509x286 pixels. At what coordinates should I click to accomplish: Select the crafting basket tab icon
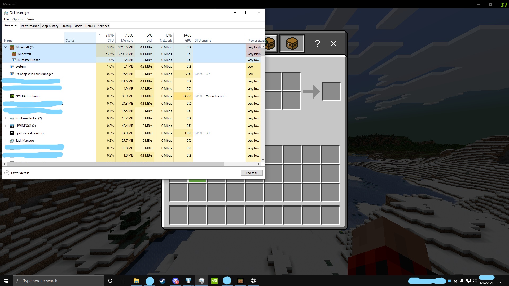(292, 43)
